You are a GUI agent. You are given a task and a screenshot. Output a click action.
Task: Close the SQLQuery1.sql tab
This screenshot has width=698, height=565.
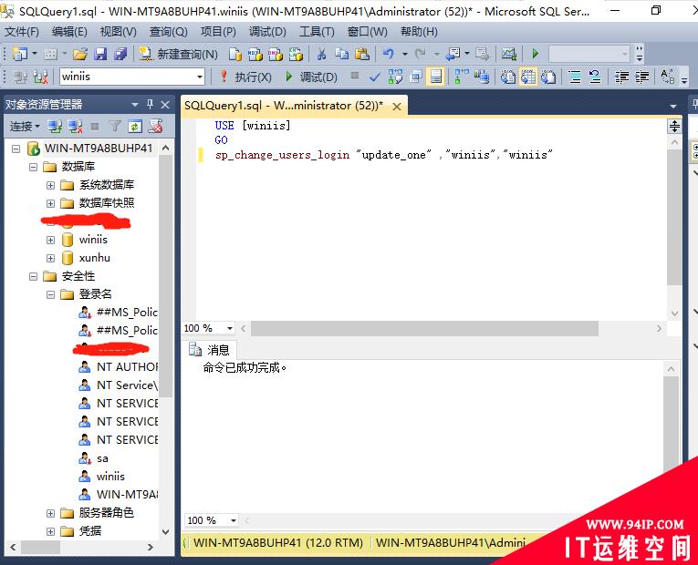click(x=397, y=107)
